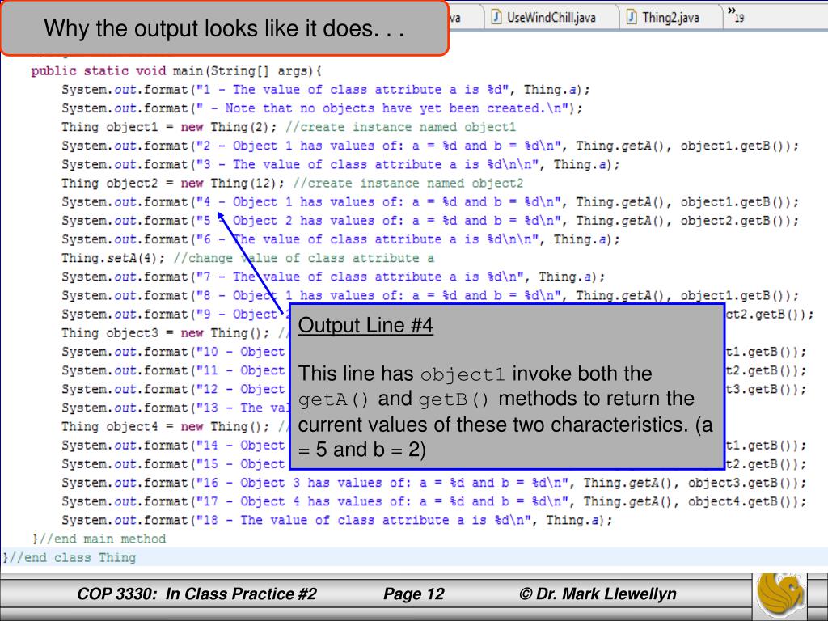828x621 pixels.
Task: Click the 'Thing object2 = new Thing(12);' statement
Action: 173,184
